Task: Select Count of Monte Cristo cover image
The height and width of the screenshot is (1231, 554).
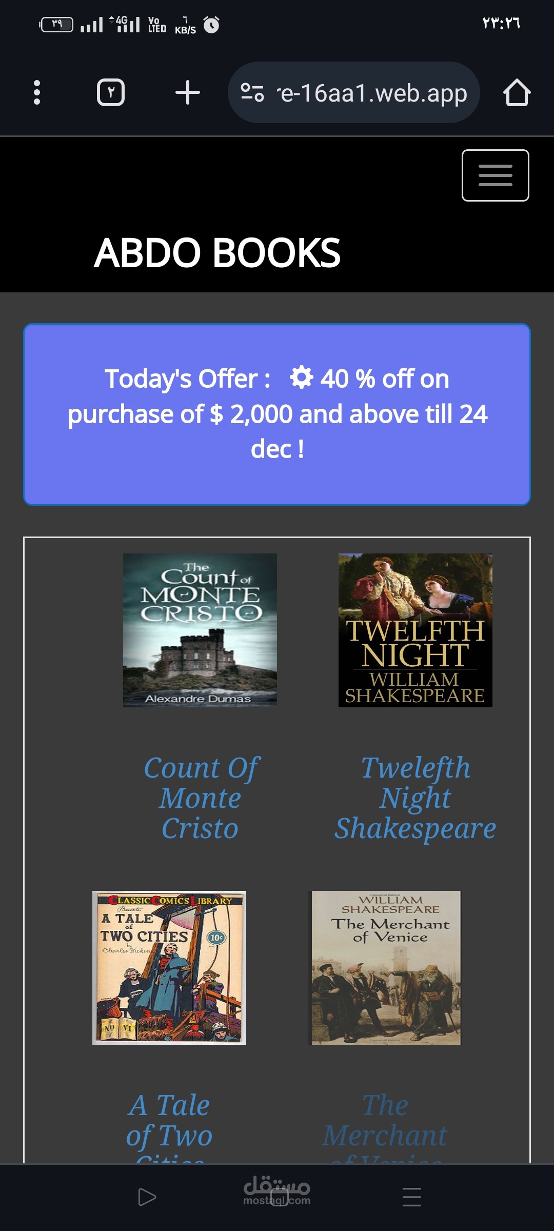Action: click(x=200, y=630)
